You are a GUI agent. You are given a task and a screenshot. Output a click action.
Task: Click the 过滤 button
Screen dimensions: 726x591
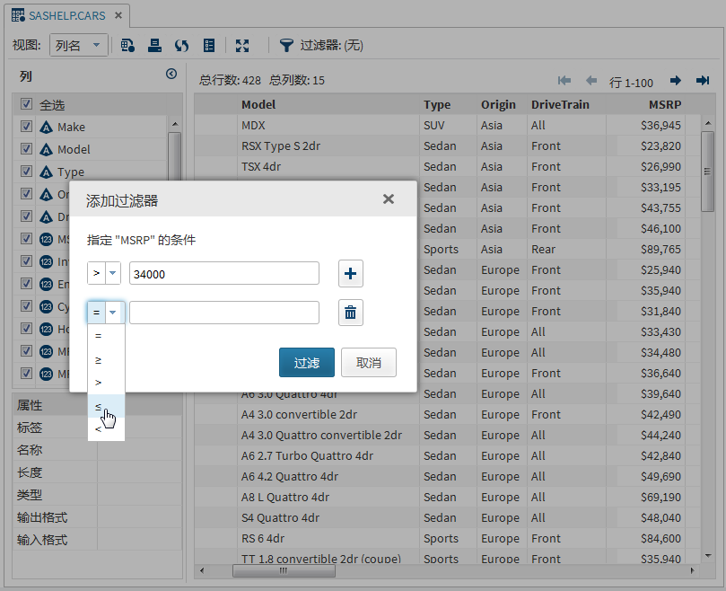pyautogui.click(x=306, y=363)
